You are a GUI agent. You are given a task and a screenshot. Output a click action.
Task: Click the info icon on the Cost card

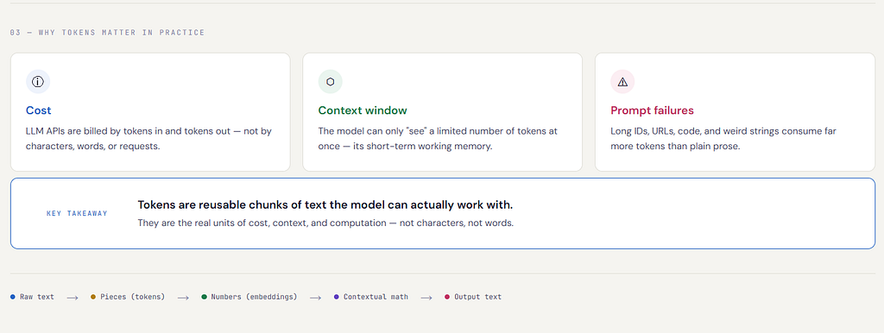(x=38, y=82)
